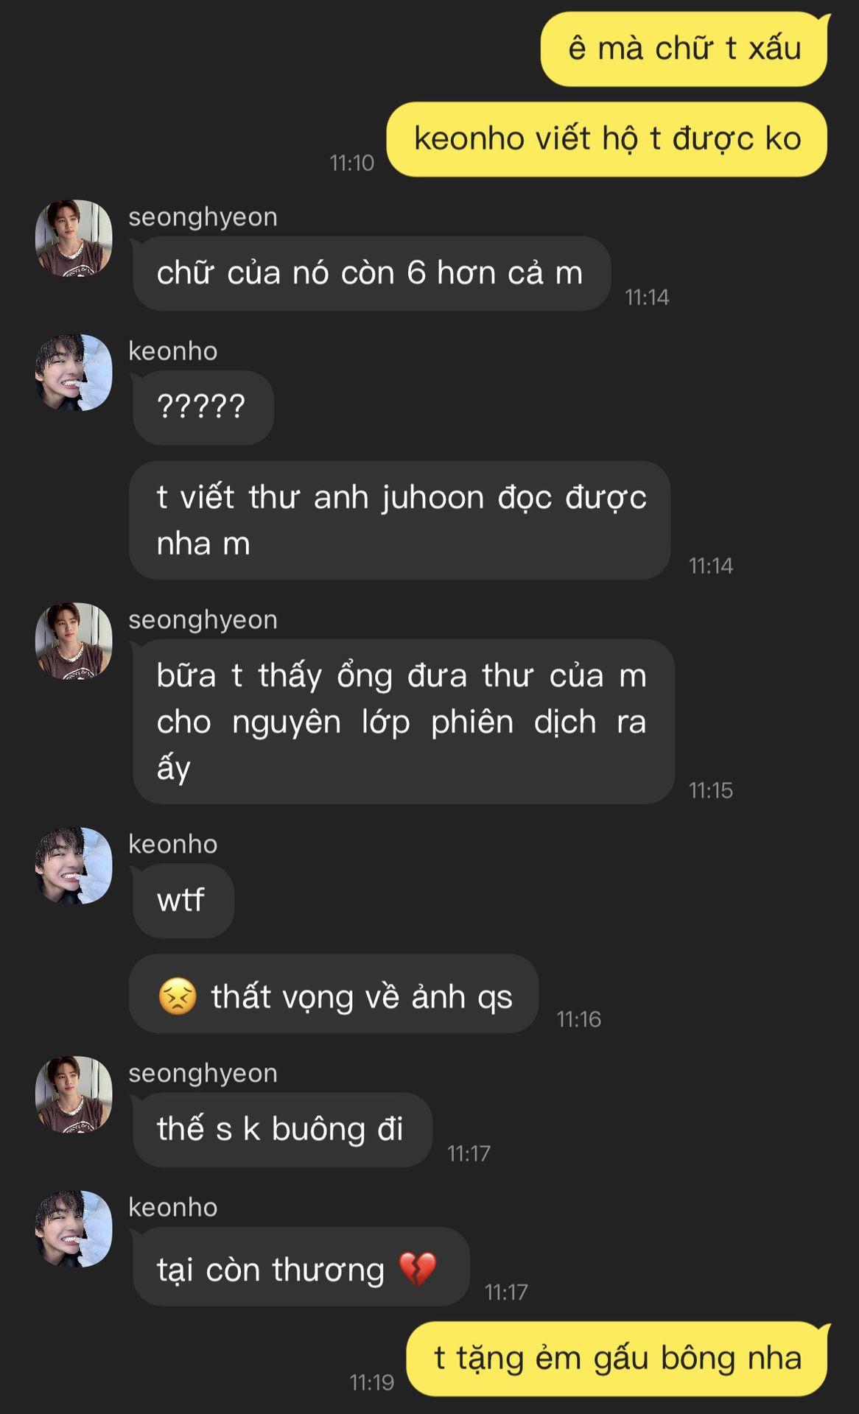The image size is (859, 1414).
Task: Click the 11:19 timestamp beside the last message
Action: [x=372, y=1382]
